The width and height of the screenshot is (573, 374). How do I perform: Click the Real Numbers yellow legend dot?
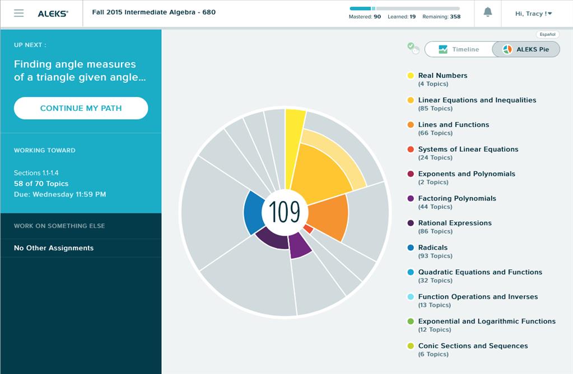411,76
